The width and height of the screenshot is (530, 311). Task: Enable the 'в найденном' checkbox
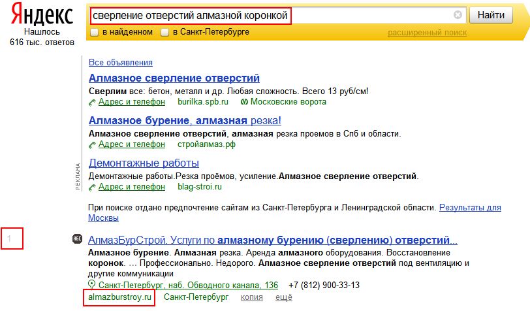coord(95,32)
